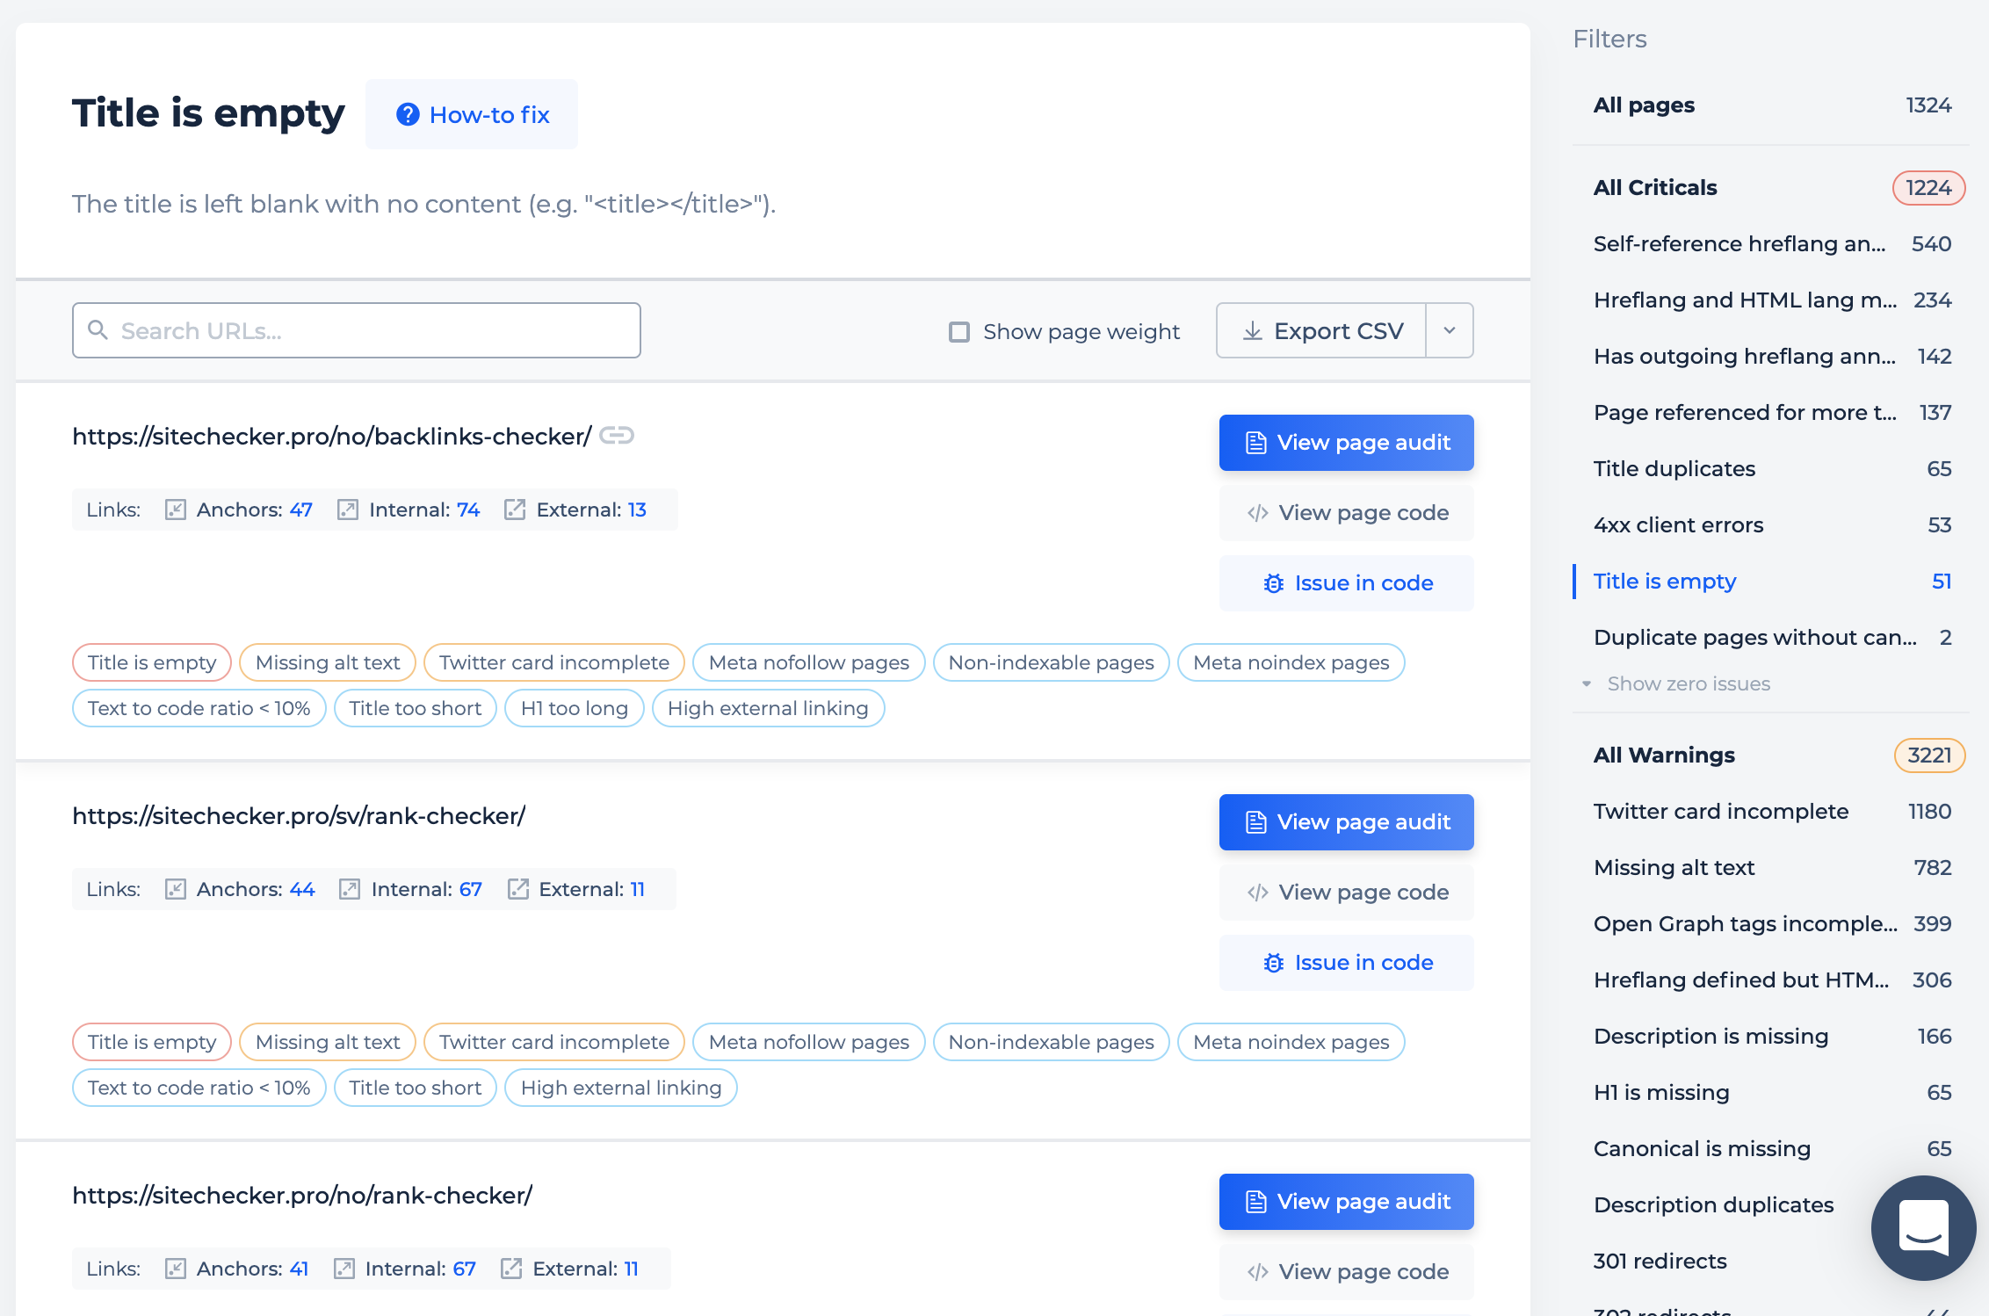Select the All Criticals filter tab

[1655, 186]
